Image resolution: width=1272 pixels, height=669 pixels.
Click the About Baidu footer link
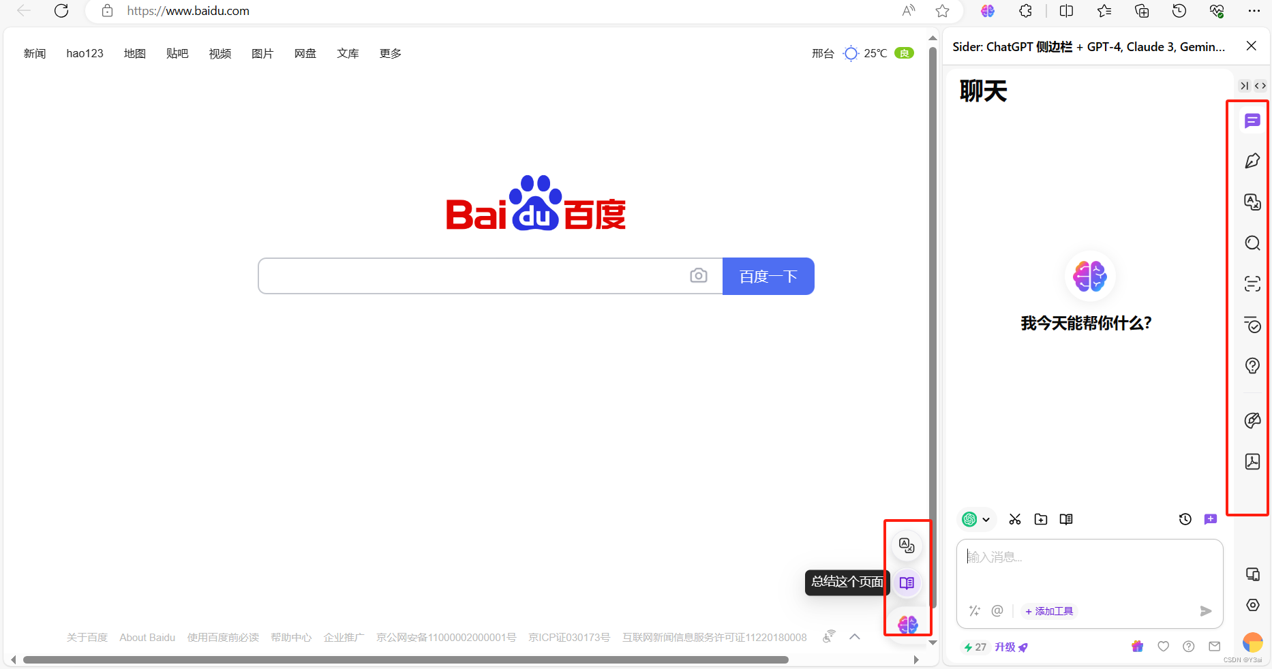click(x=147, y=638)
